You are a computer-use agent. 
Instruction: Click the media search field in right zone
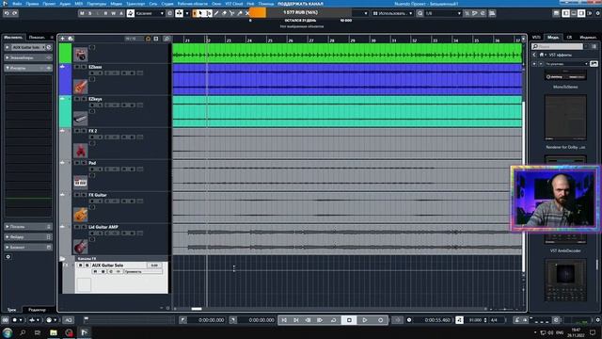click(557, 46)
